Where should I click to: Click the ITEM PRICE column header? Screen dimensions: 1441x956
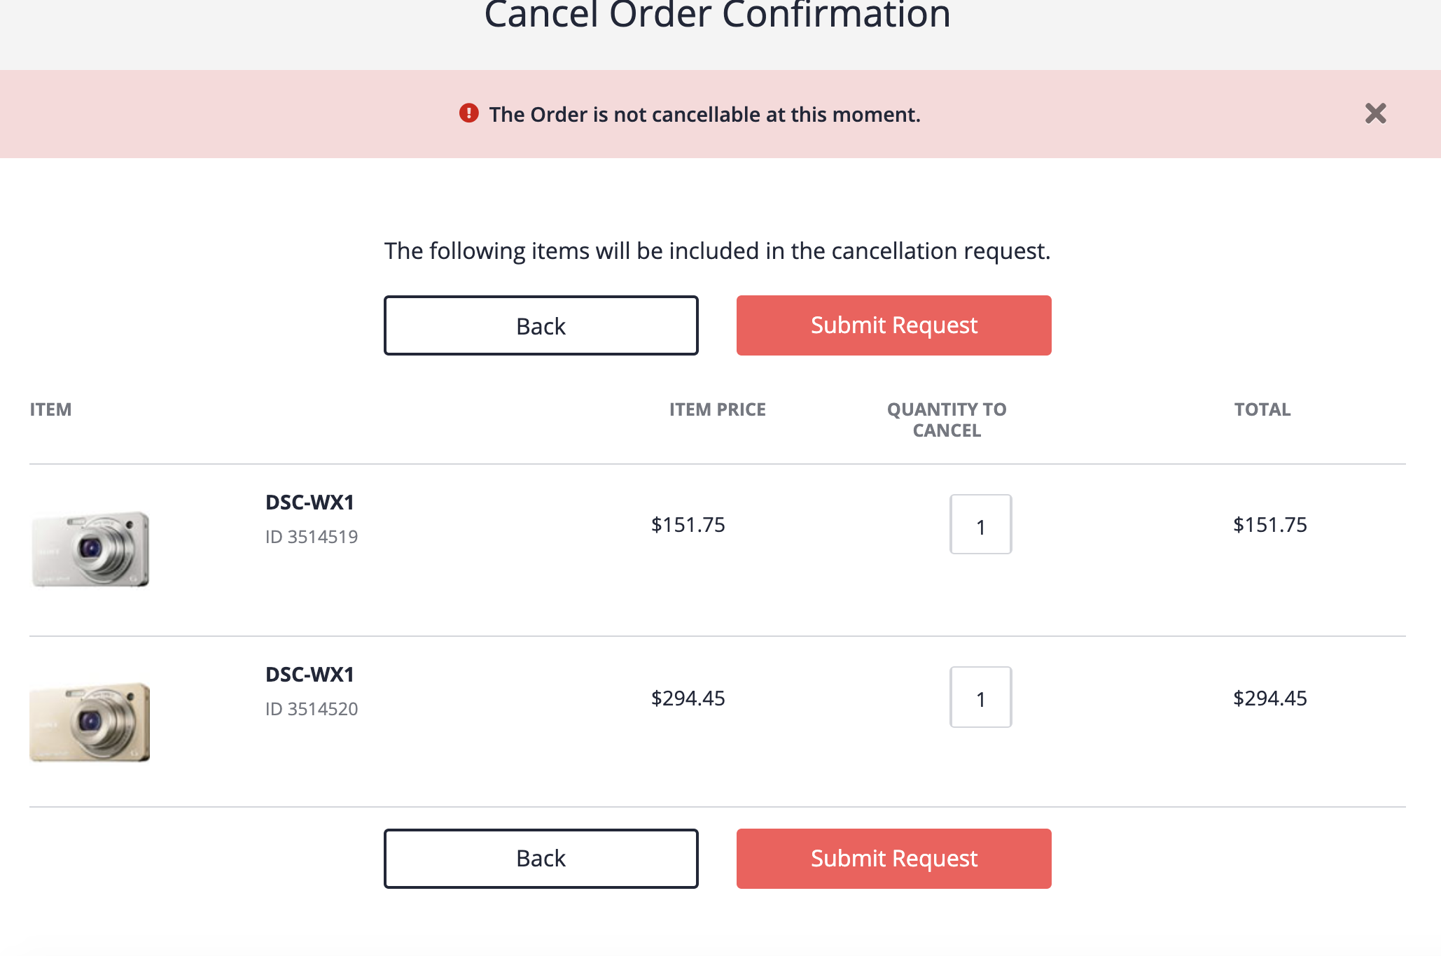click(x=717, y=409)
